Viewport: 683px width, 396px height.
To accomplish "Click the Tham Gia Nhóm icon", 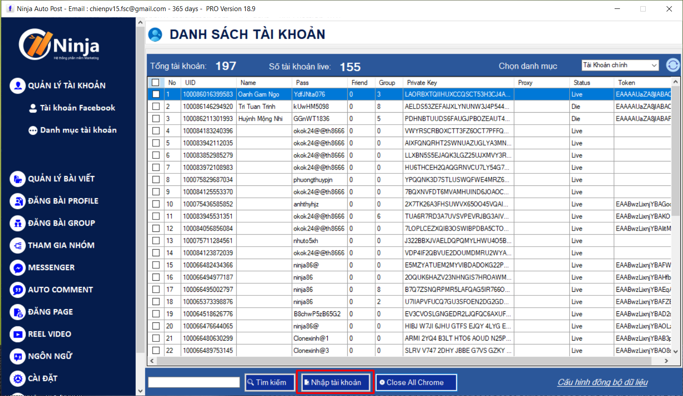I will (x=17, y=245).
